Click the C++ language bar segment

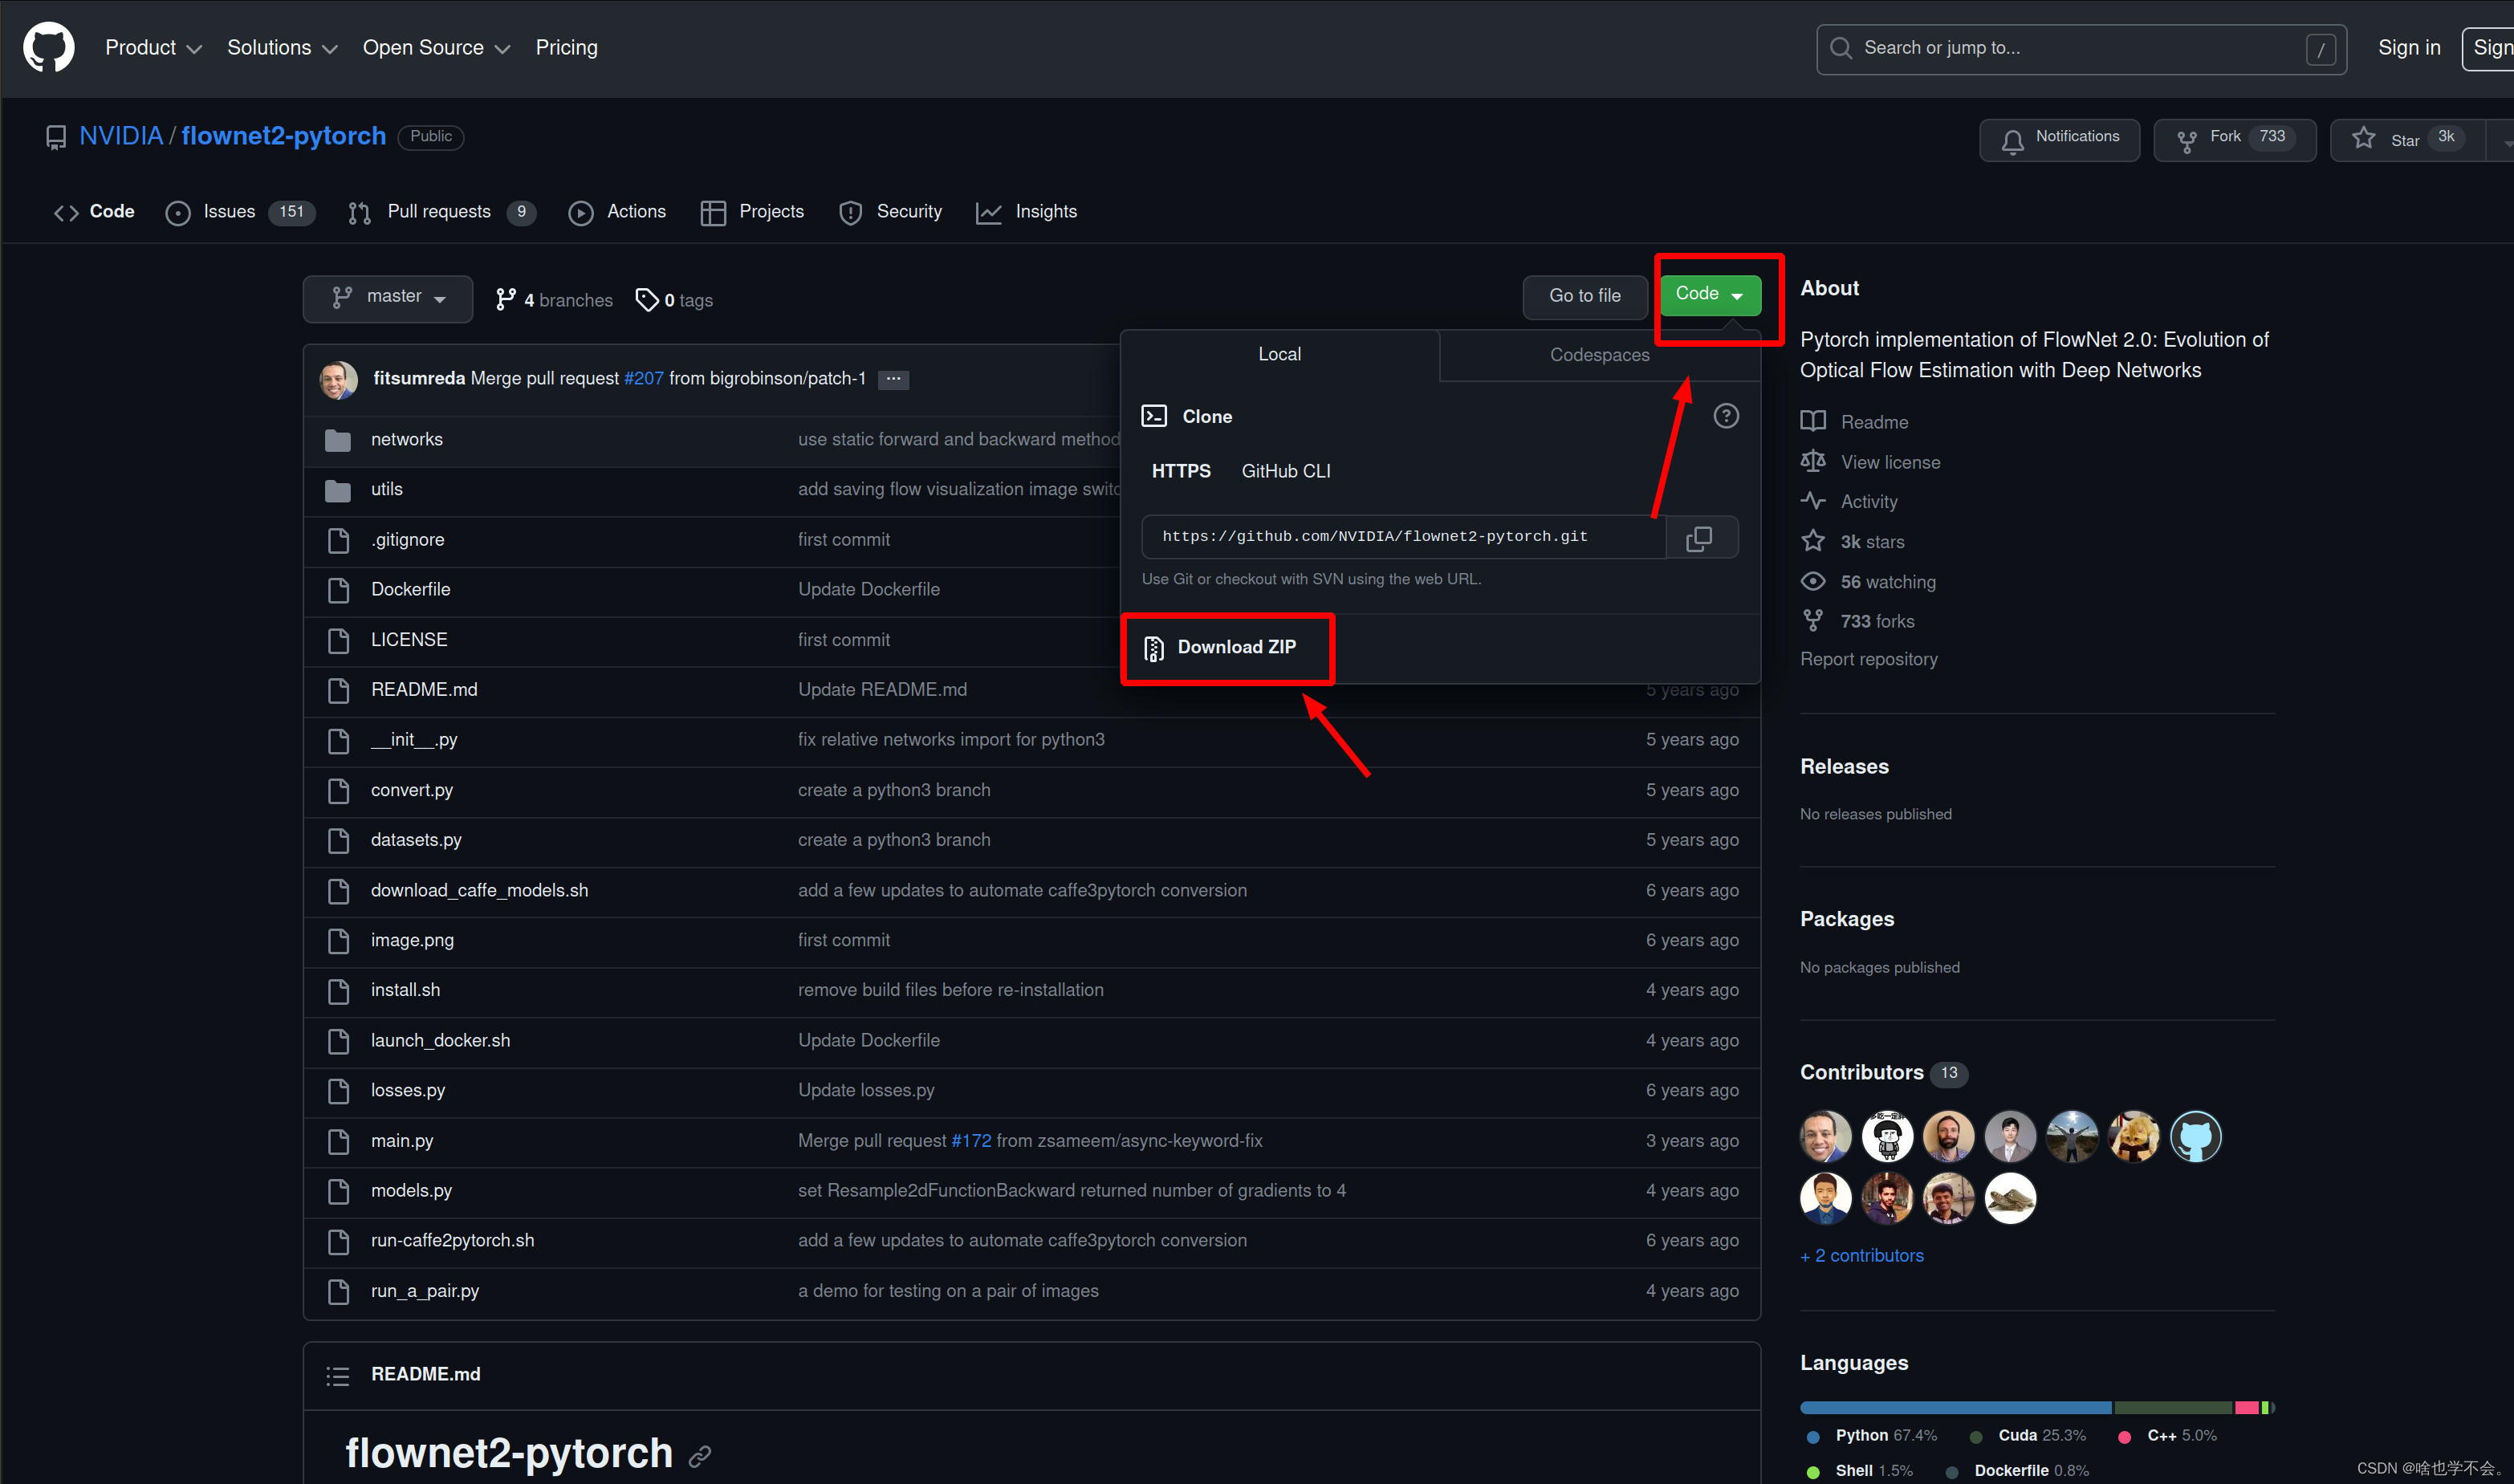(2246, 1409)
